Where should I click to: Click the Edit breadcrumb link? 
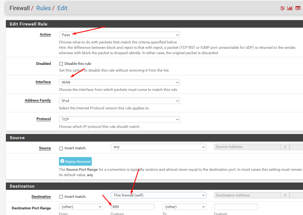pos(62,8)
